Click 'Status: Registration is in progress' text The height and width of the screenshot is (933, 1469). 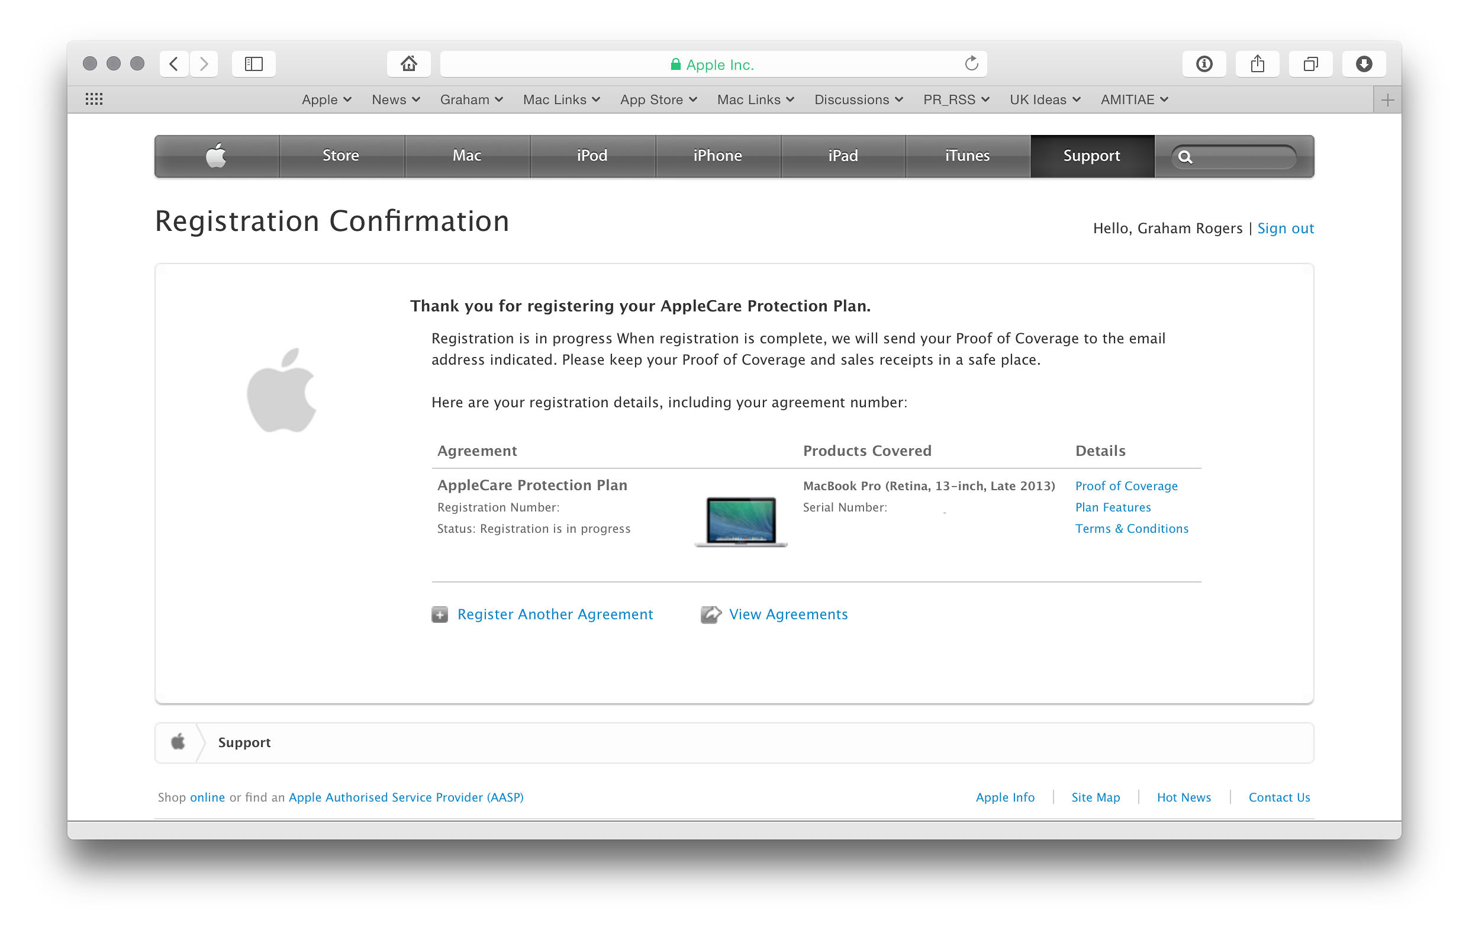pyautogui.click(x=534, y=529)
